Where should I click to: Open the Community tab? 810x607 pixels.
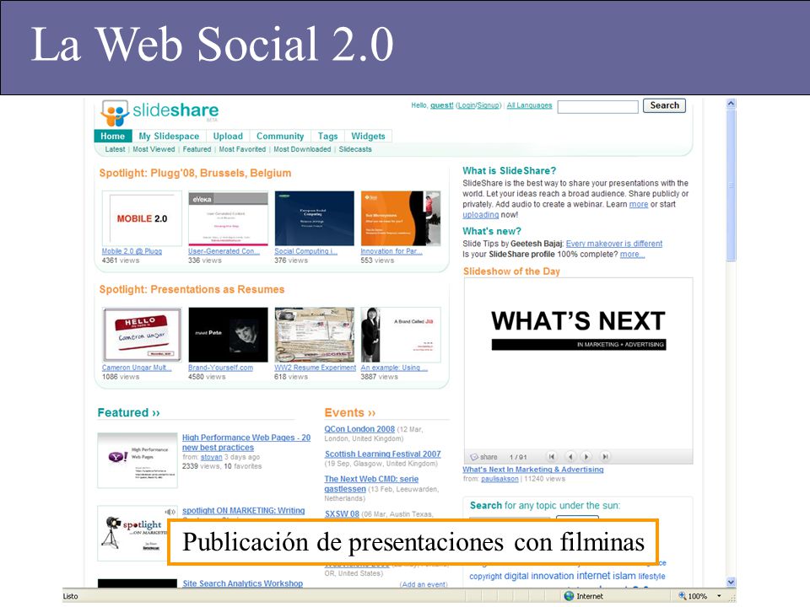point(280,136)
